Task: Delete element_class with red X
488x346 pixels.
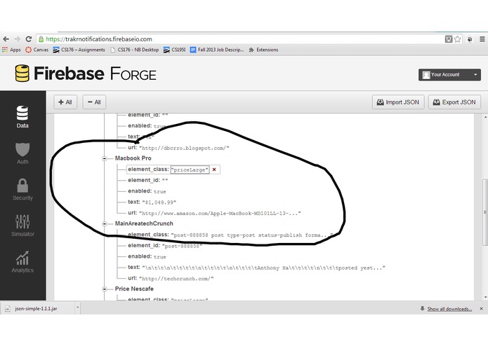Action: coord(214,169)
